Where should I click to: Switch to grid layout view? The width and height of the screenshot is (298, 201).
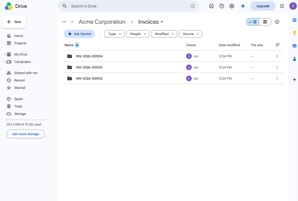(265, 22)
